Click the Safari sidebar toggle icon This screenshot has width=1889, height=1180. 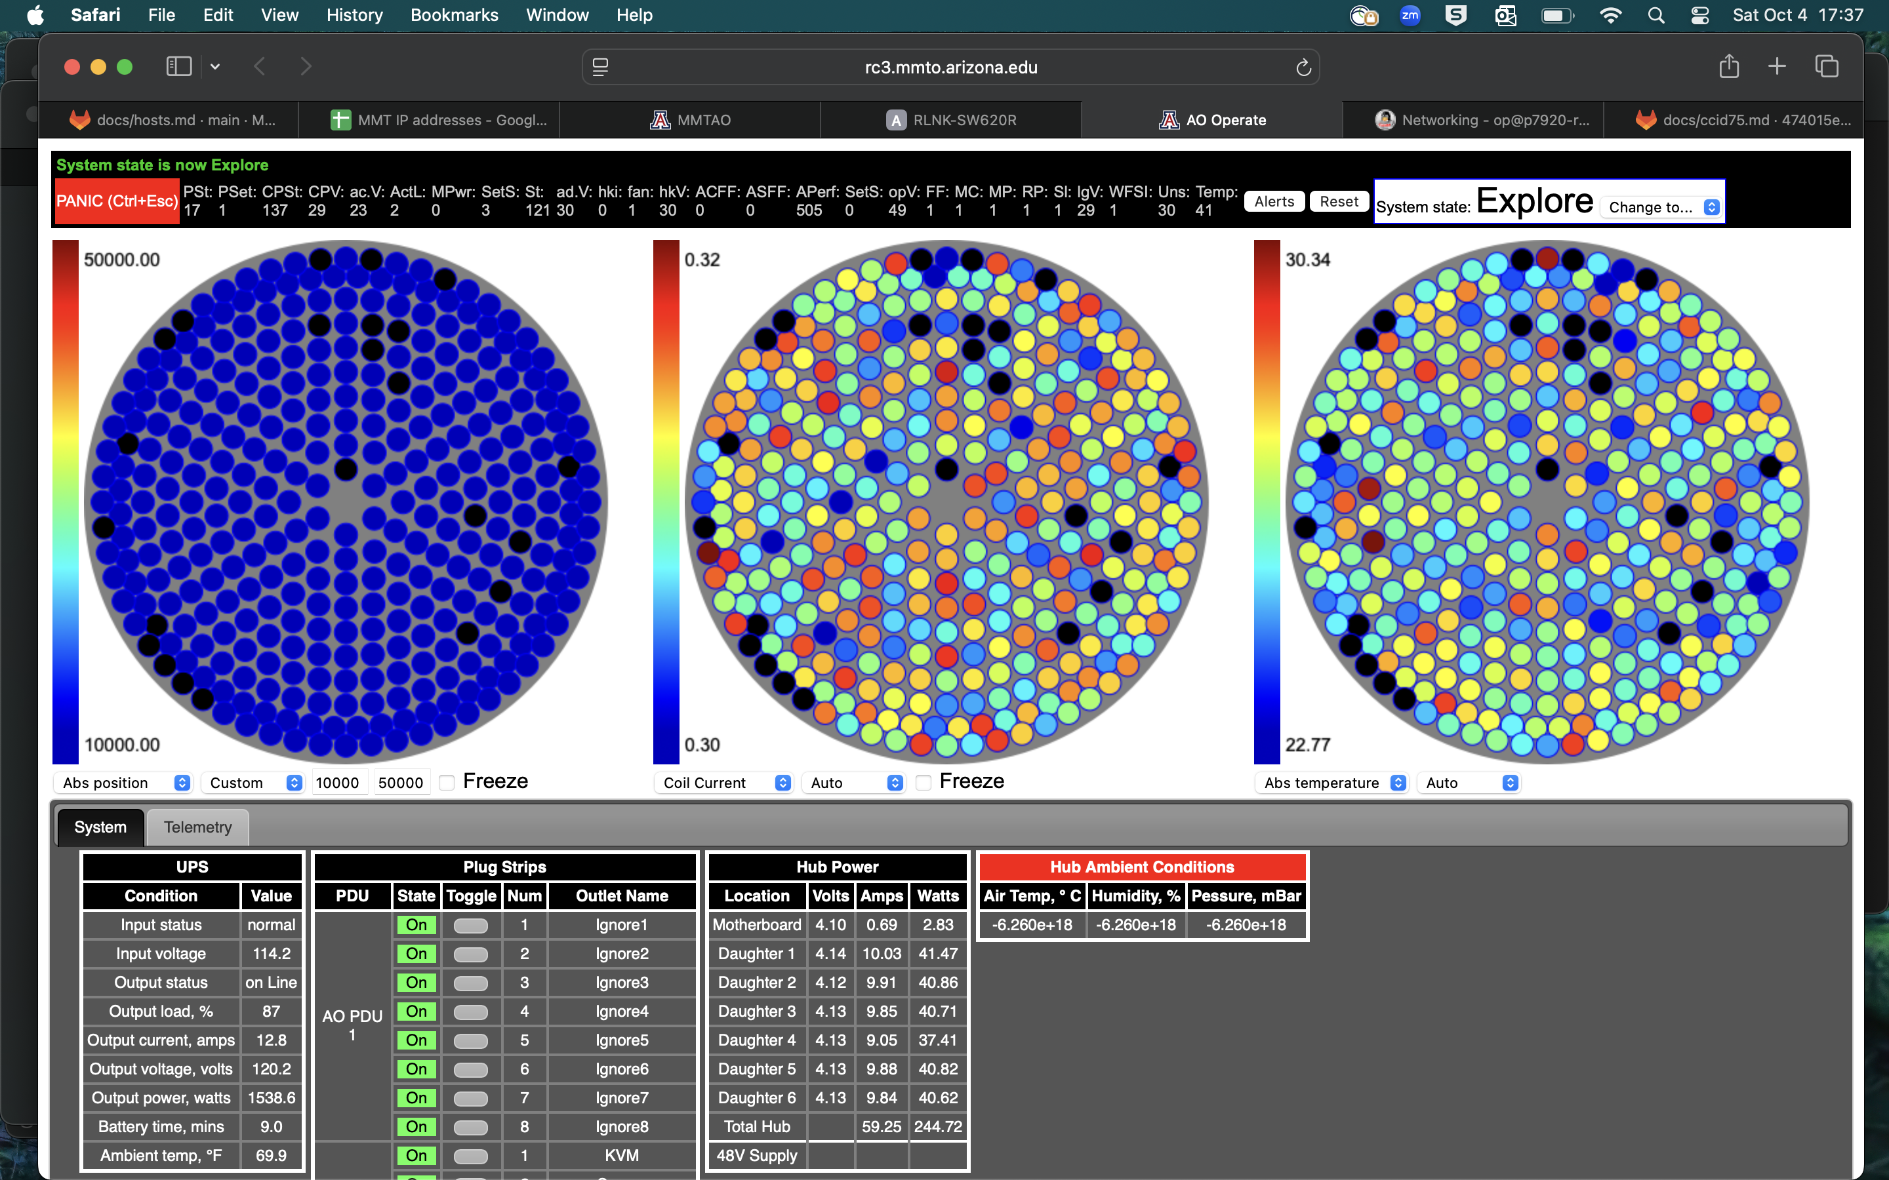coord(179,67)
